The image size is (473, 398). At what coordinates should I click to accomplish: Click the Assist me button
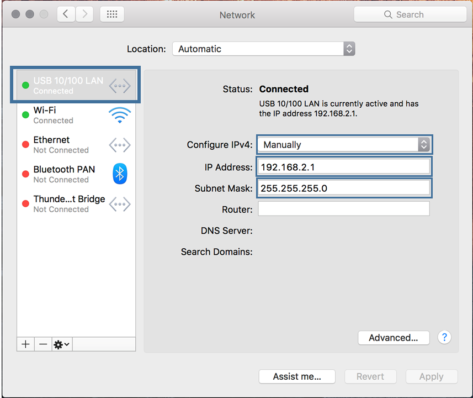(297, 376)
